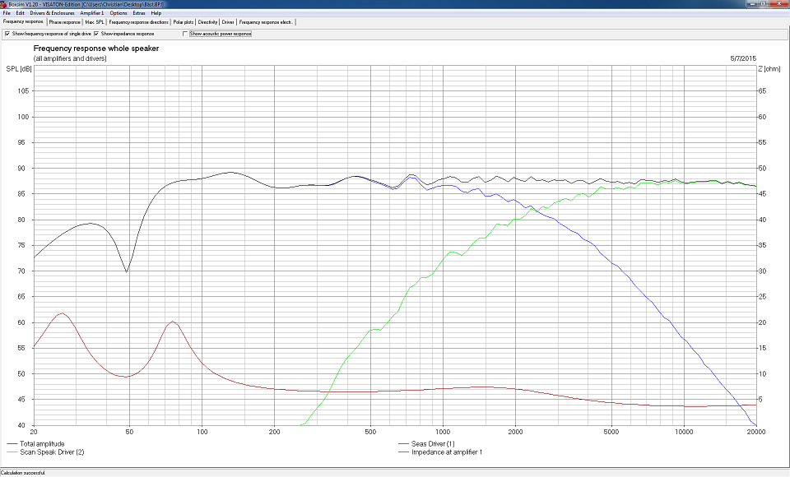
Task: Click the 'SPL [dB]' axis label
Action: (x=19, y=68)
